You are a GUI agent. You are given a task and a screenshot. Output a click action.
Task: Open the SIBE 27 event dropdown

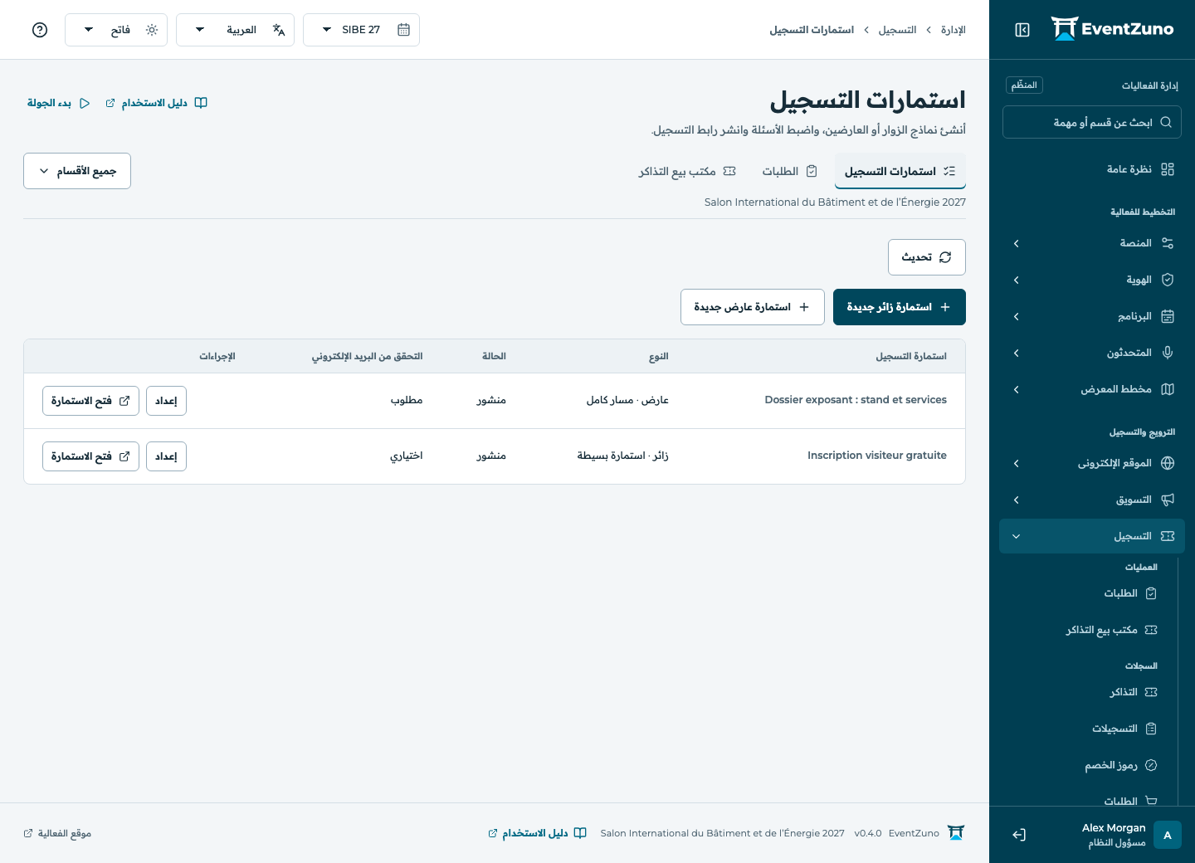pos(361,30)
